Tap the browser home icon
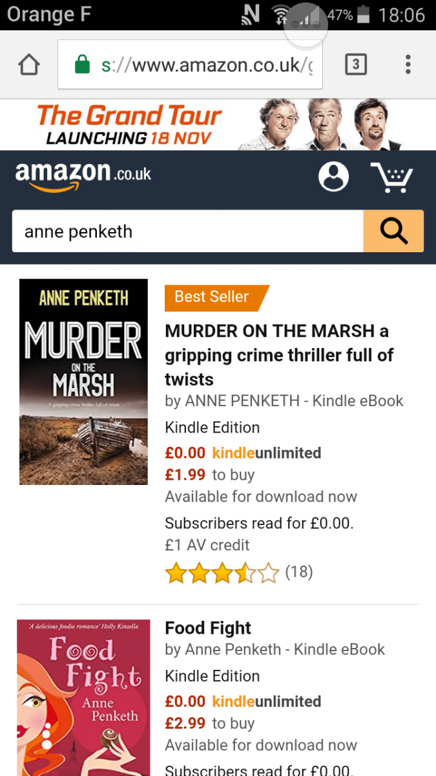Viewport: 436px width, 776px height. click(29, 65)
